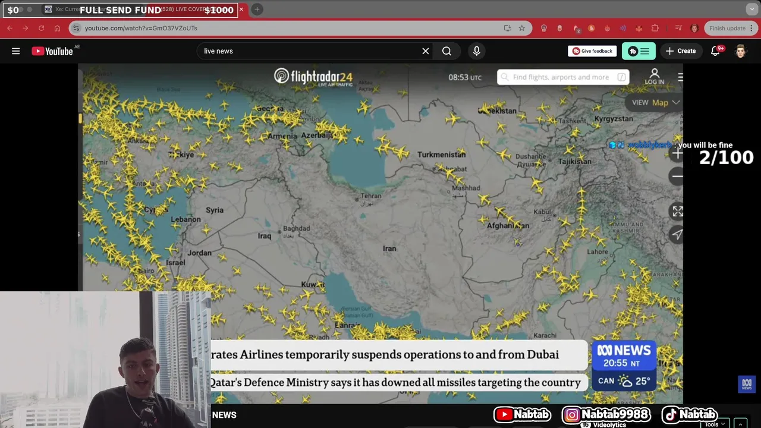
Task: Open site information icon beside the URL
Action: [x=76, y=28]
